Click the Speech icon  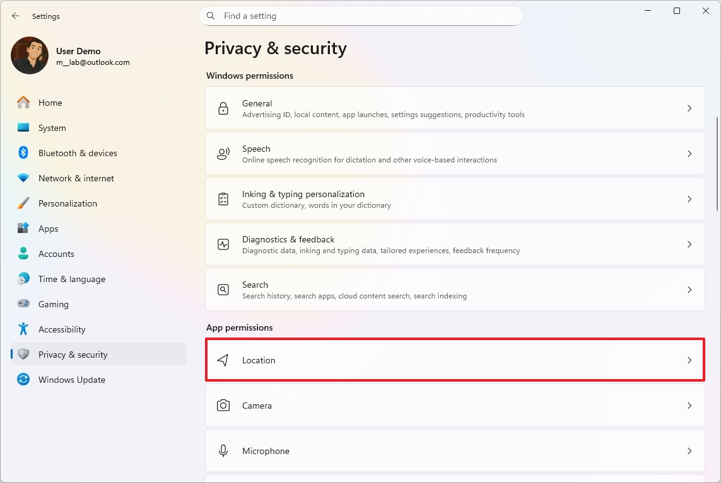pos(223,154)
